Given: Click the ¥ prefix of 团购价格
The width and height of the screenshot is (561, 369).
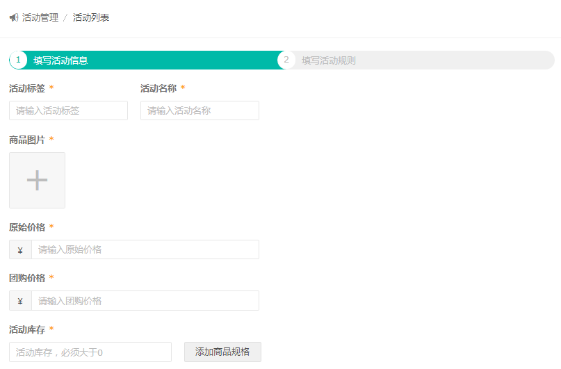Looking at the screenshot, I should point(20,301).
